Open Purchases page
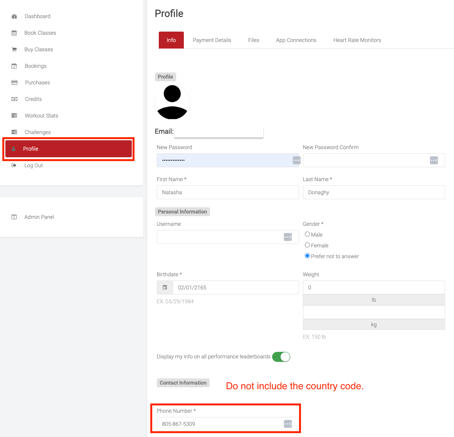 (x=37, y=82)
